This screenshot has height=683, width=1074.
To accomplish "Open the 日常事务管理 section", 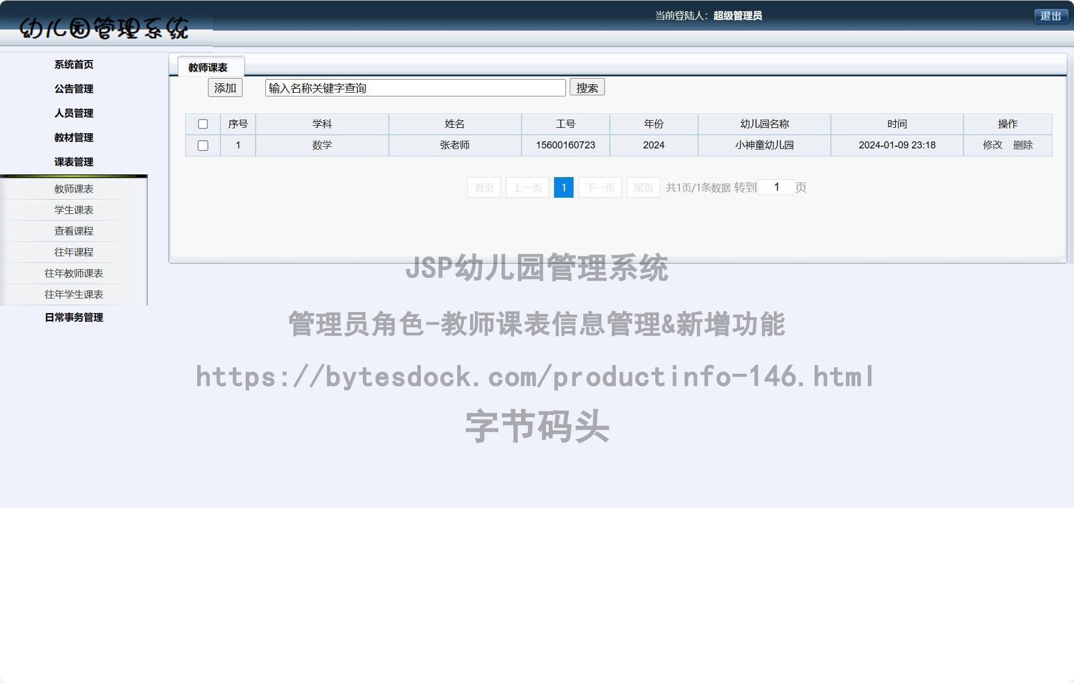I will (x=74, y=318).
